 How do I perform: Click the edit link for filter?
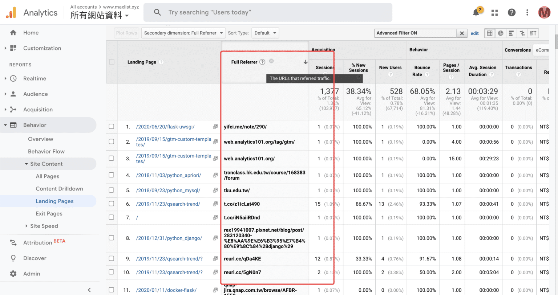tap(474, 33)
